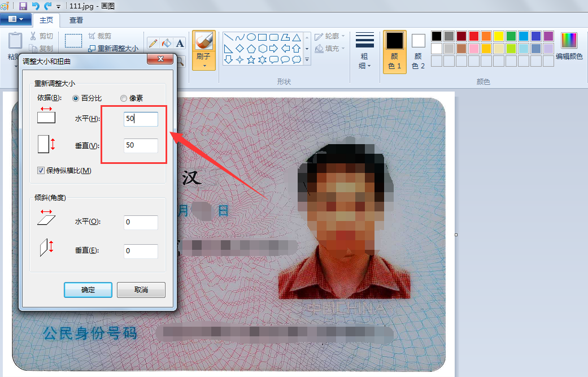588x377 pixels.
Task: Click 重新调整大小 in the ribbon
Action: point(113,49)
